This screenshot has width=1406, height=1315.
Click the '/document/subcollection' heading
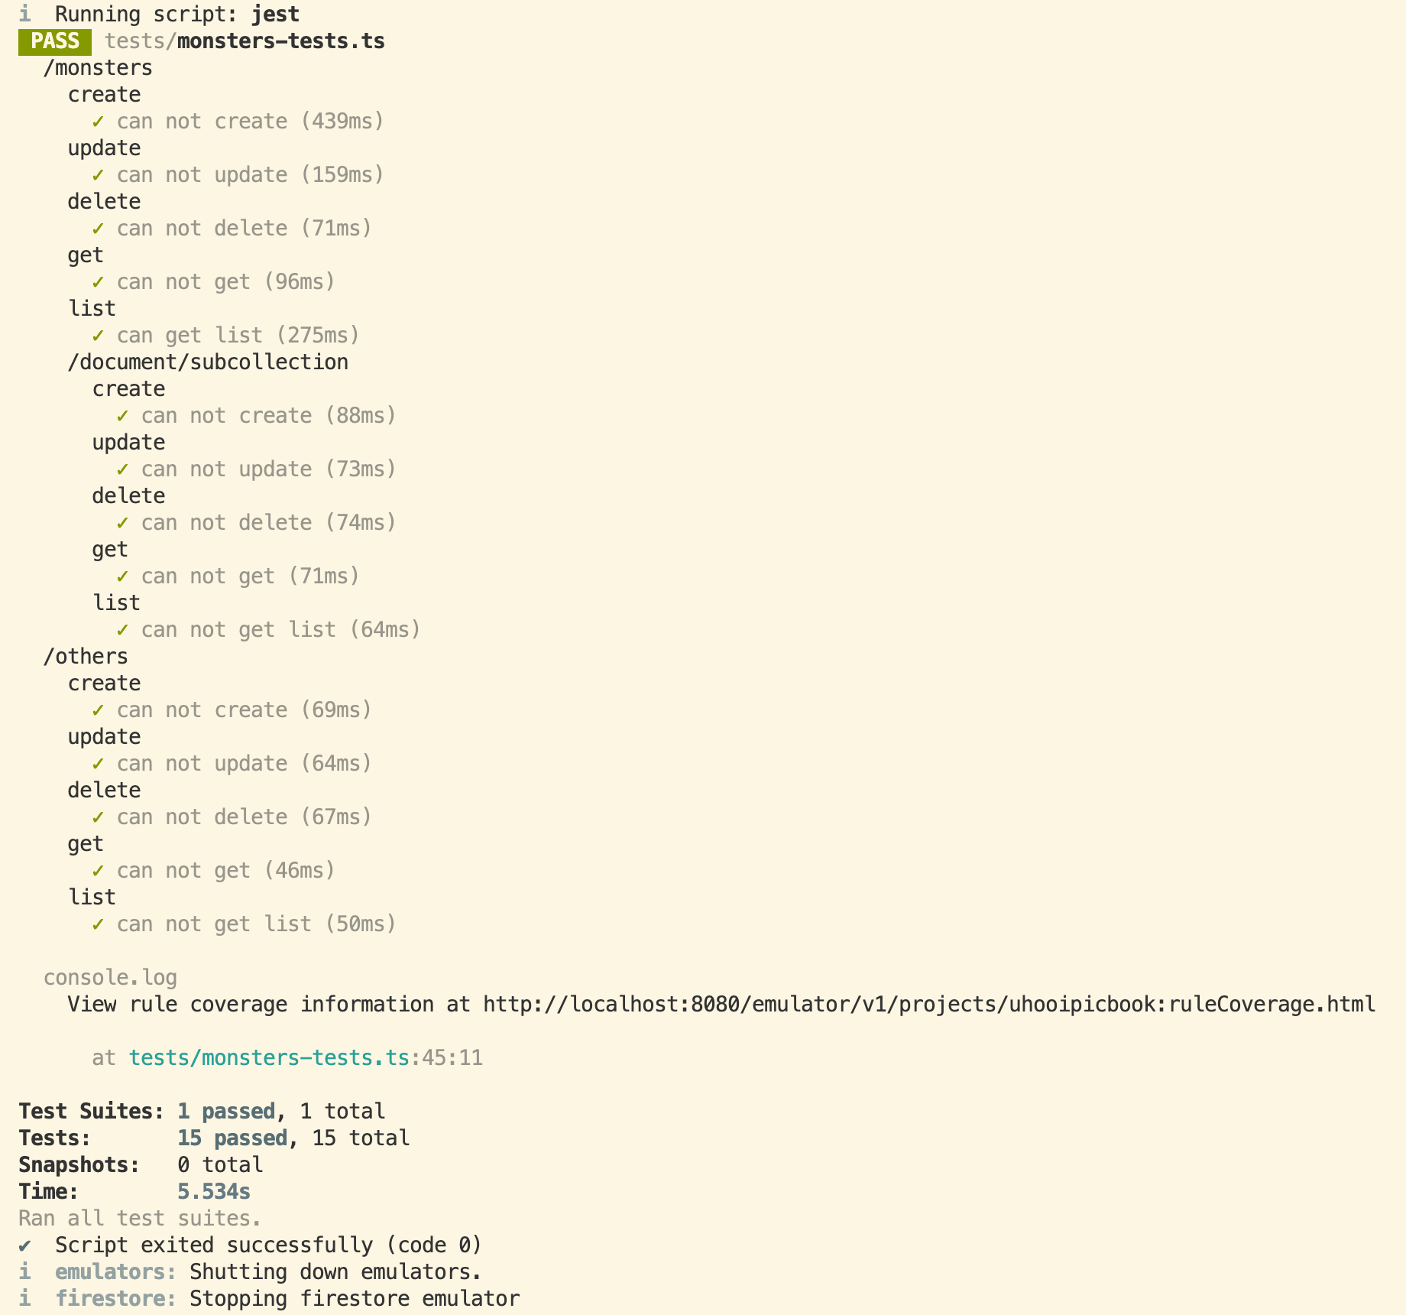[208, 362]
